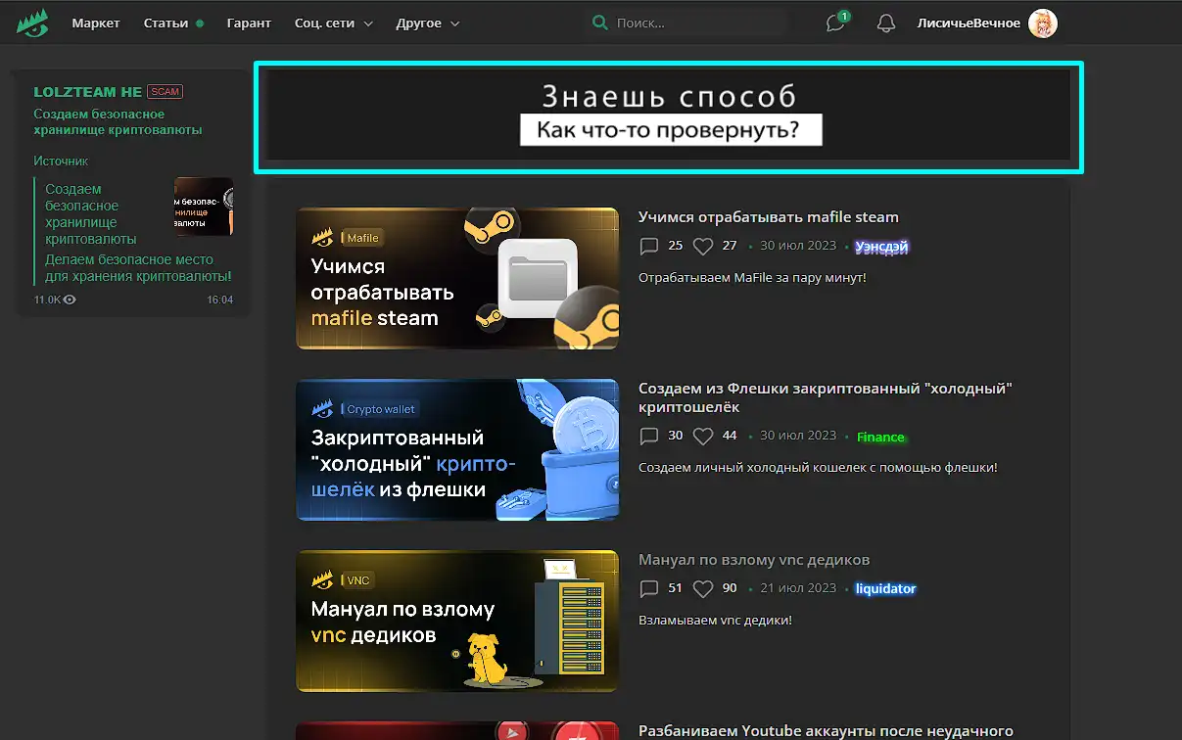
Task: Visit author Finance's profile
Action: tap(880, 437)
